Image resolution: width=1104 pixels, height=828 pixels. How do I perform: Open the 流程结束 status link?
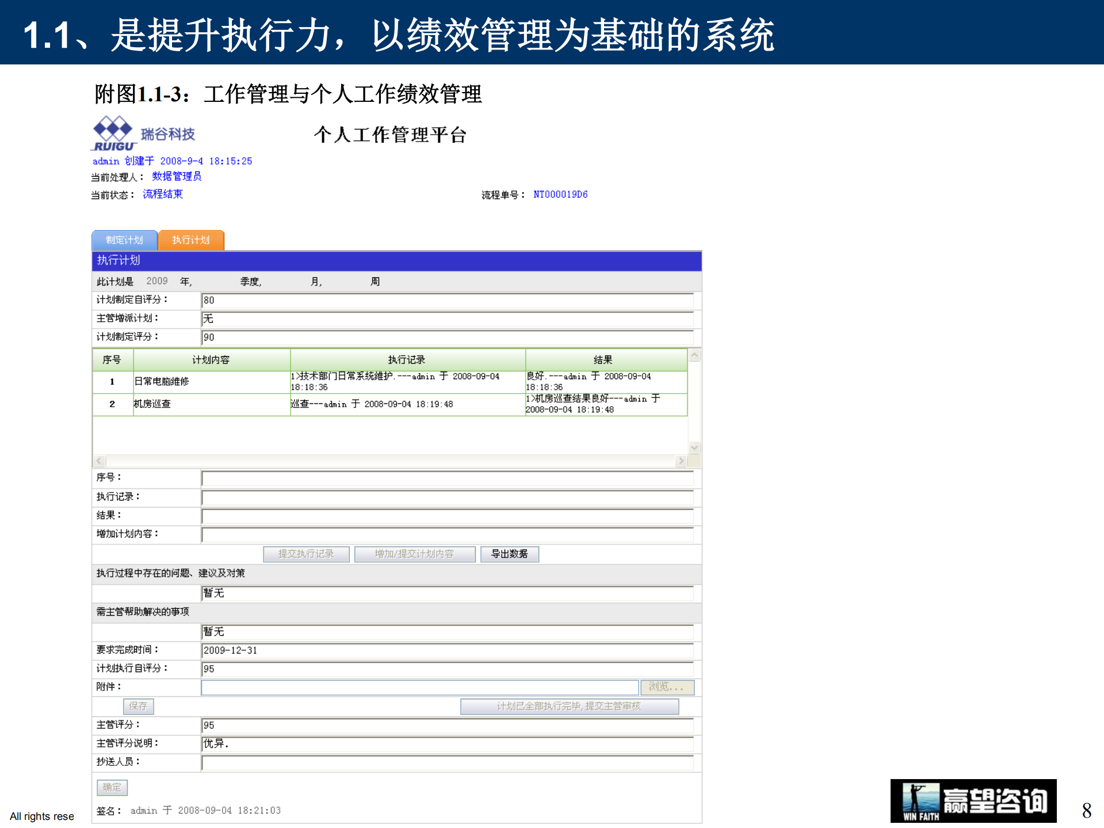tap(163, 194)
